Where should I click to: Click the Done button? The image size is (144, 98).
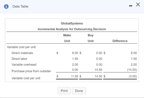[79, 91]
